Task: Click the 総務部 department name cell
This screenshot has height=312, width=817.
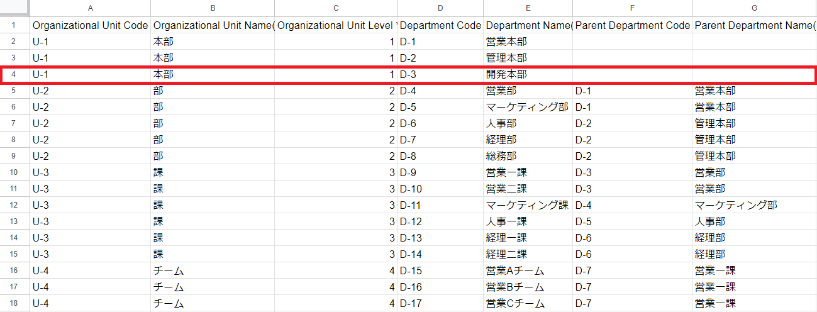Action: [x=528, y=156]
